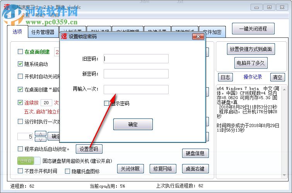292x193 pixels.
Task: Focus the 新密码 input field
Action: point(136,74)
